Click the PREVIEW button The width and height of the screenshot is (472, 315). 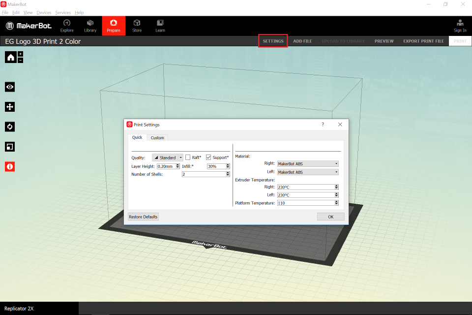384,41
